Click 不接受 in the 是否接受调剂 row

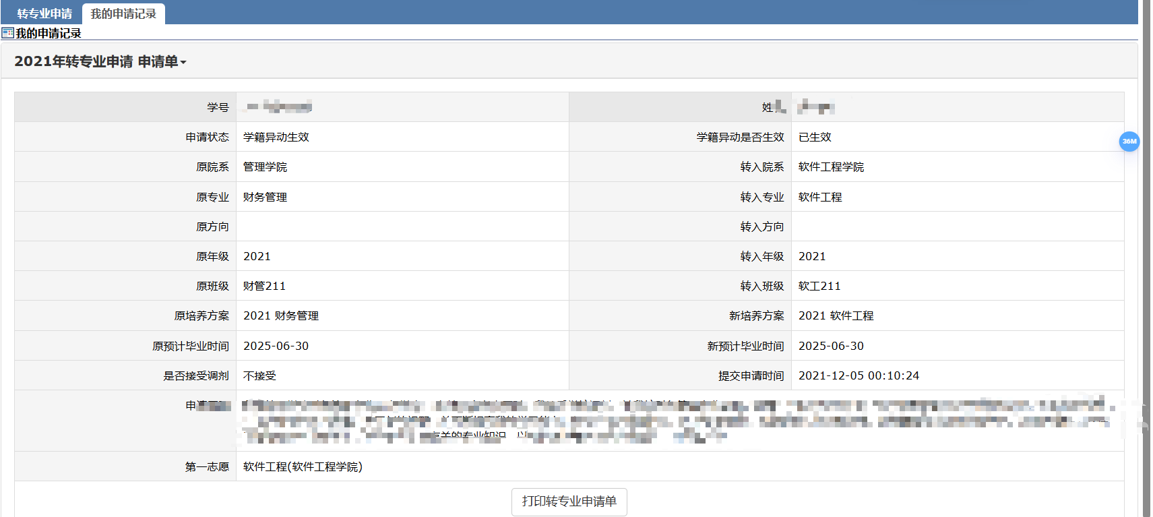click(x=259, y=375)
